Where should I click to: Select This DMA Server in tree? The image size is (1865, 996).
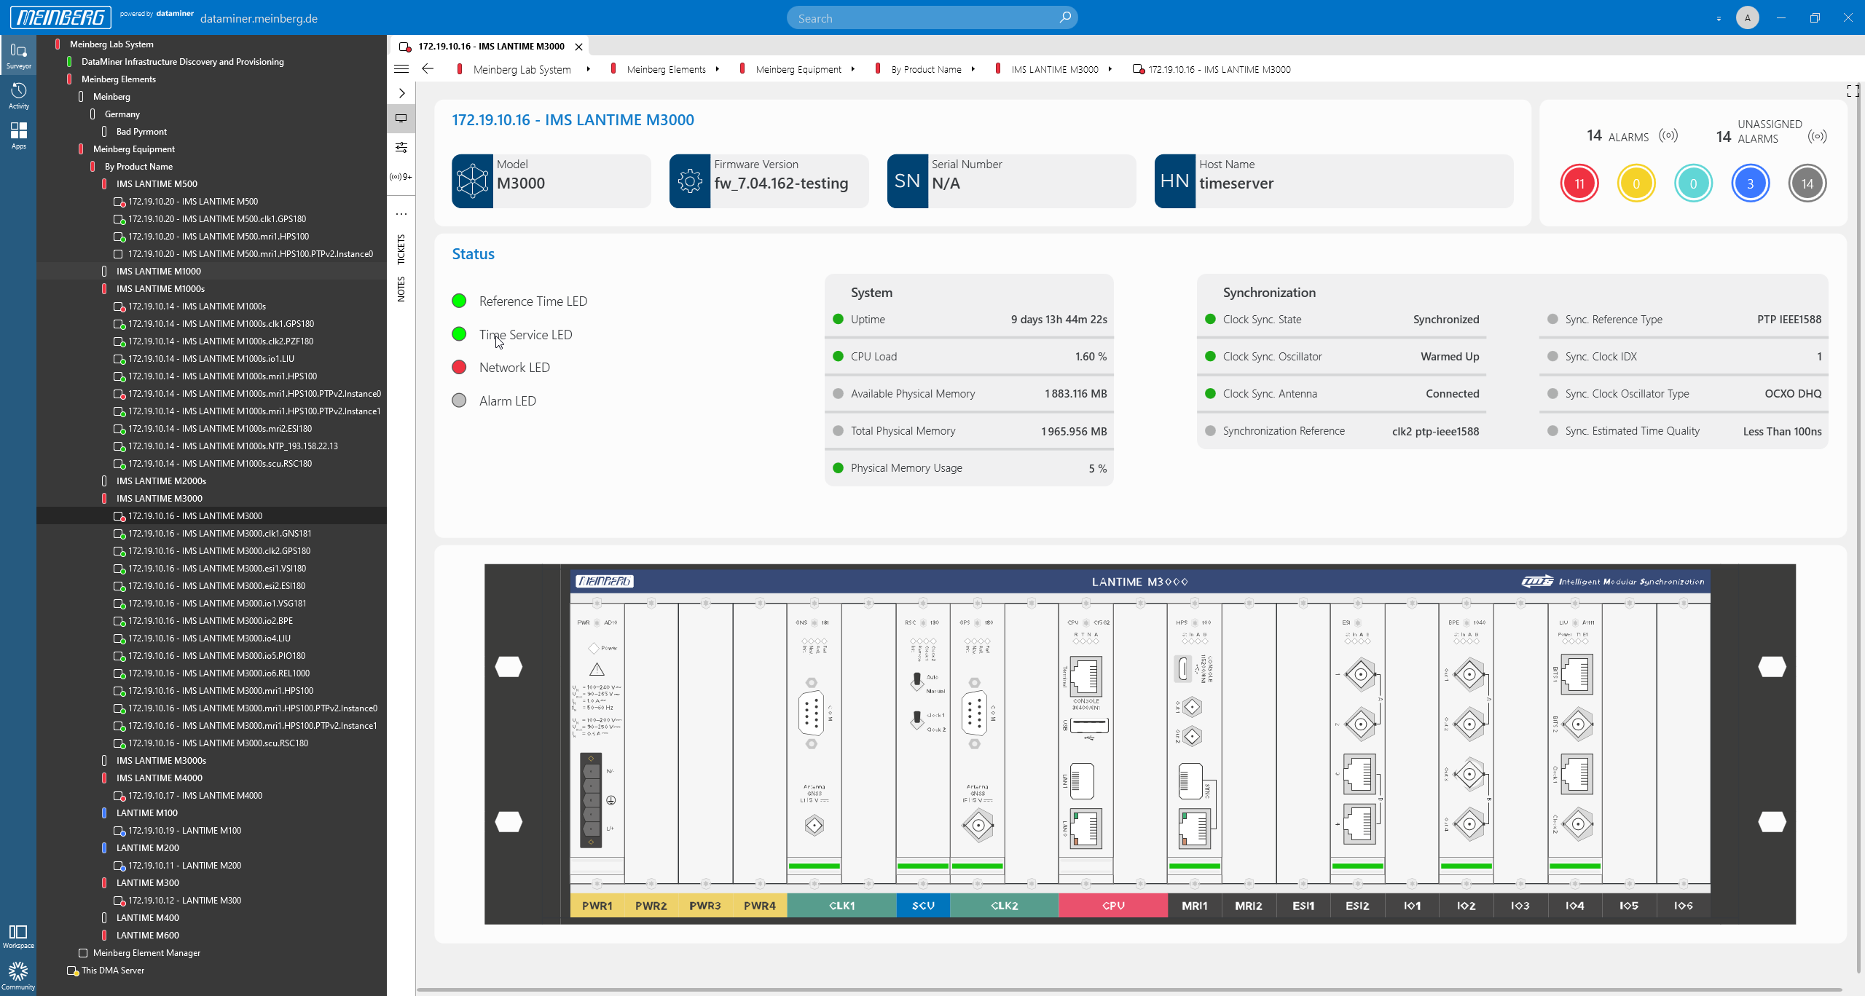113,971
